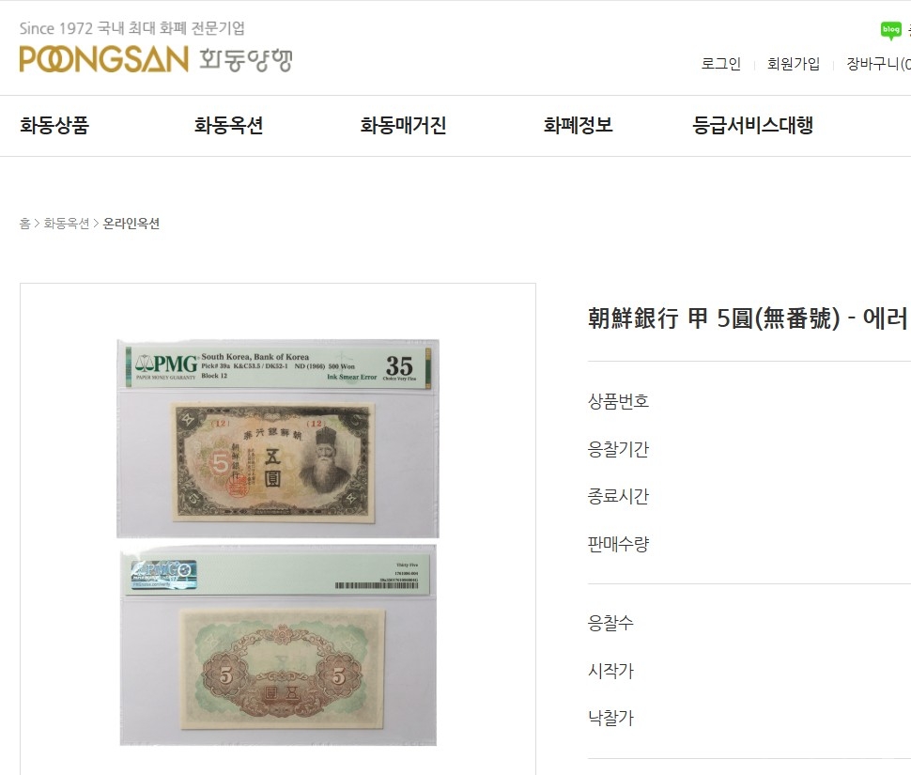The height and width of the screenshot is (775, 911).
Task: Click the product title 朝鮮銀行 甲 5圓
Action: tap(749, 318)
